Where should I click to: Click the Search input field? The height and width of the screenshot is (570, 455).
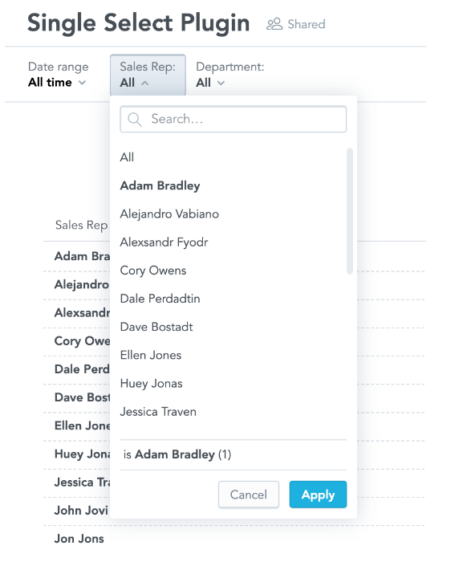(234, 120)
